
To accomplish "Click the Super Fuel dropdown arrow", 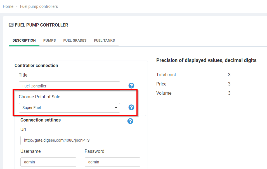I will 116,108.
